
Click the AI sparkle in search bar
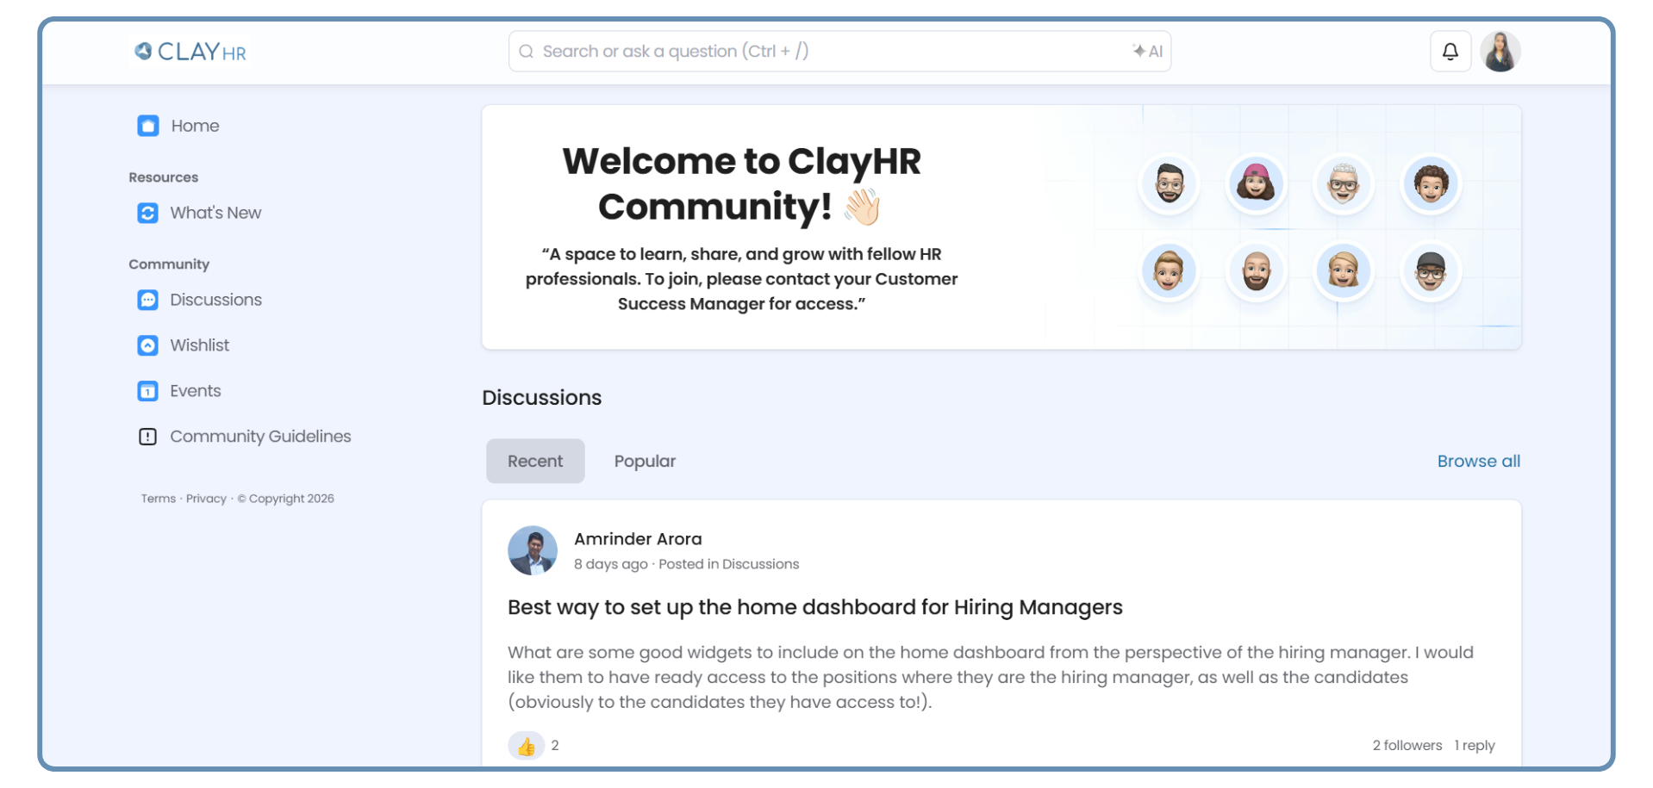1147,52
